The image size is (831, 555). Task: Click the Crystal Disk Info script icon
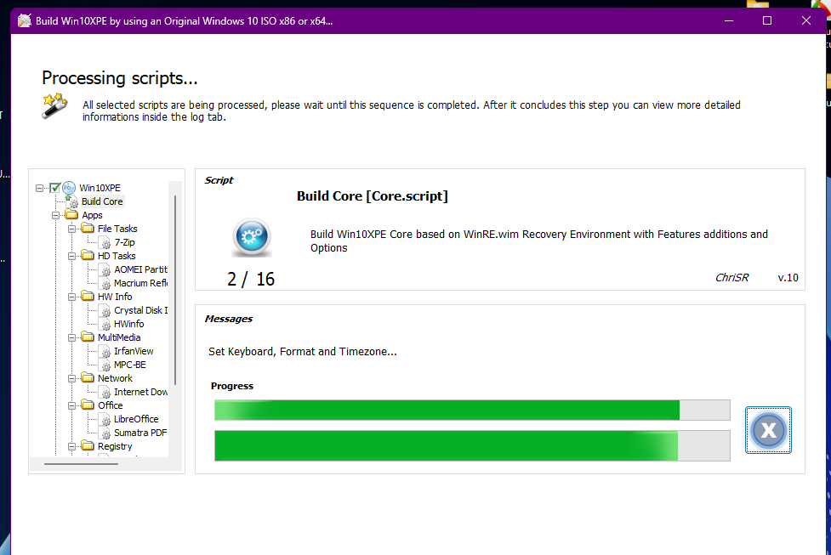click(x=105, y=311)
